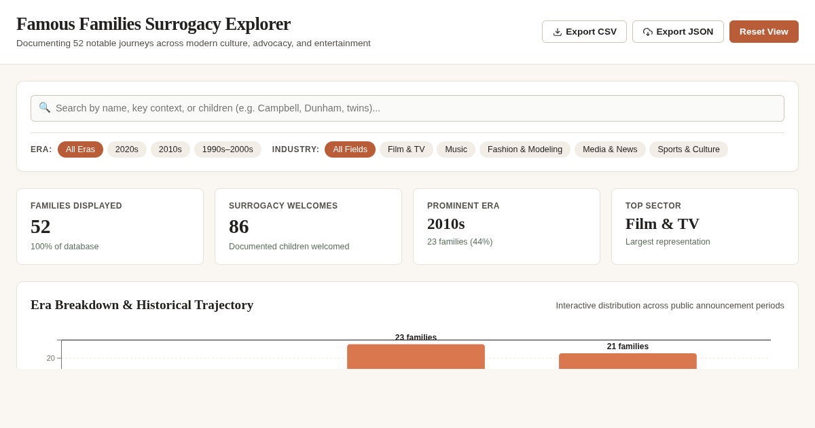Click '100% of database' text

point(65,247)
